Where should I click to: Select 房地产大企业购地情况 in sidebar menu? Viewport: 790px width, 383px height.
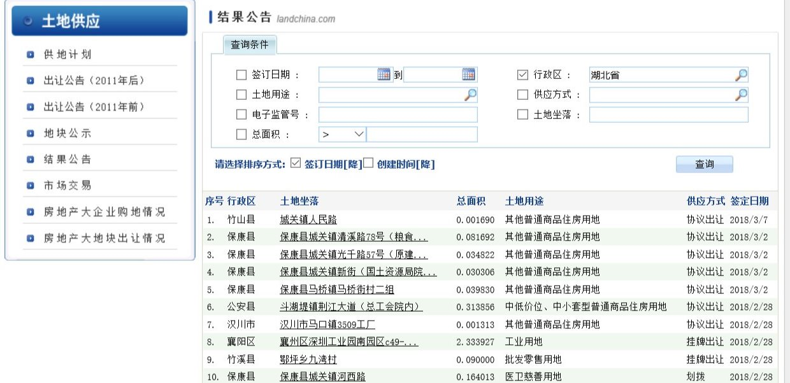[104, 212]
